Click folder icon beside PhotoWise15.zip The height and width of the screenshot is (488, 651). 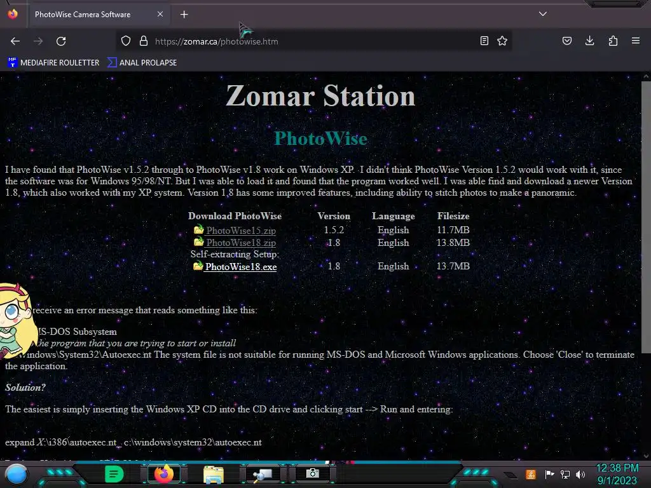click(x=199, y=229)
